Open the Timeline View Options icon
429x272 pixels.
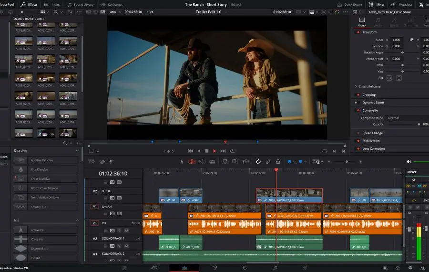point(92,162)
